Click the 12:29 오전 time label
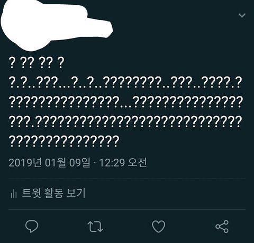254x243 pixels. (123, 162)
